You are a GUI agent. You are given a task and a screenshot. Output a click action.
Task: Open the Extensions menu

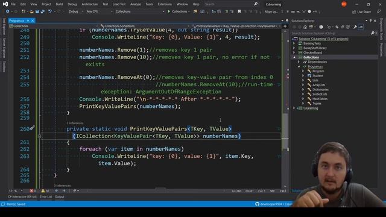[x=165, y=4]
